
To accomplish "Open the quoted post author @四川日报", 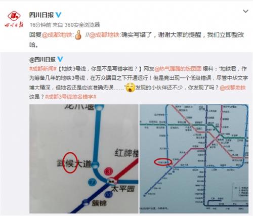I will click(x=43, y=59).
